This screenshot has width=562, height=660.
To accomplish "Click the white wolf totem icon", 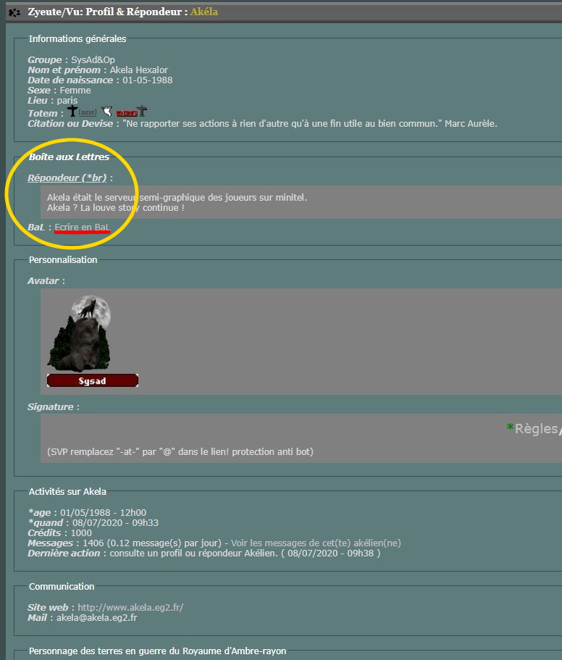I will click(x=106, y=112).
